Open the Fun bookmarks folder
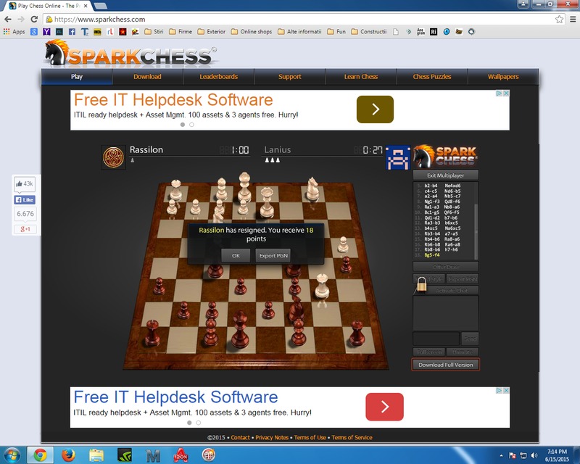This screenshot has height=464, width=580. tap(336, 32)
